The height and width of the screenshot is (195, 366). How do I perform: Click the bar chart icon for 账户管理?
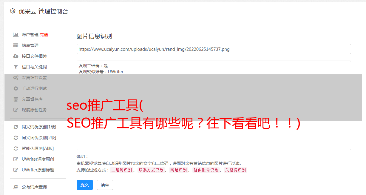tap(16, 35)
